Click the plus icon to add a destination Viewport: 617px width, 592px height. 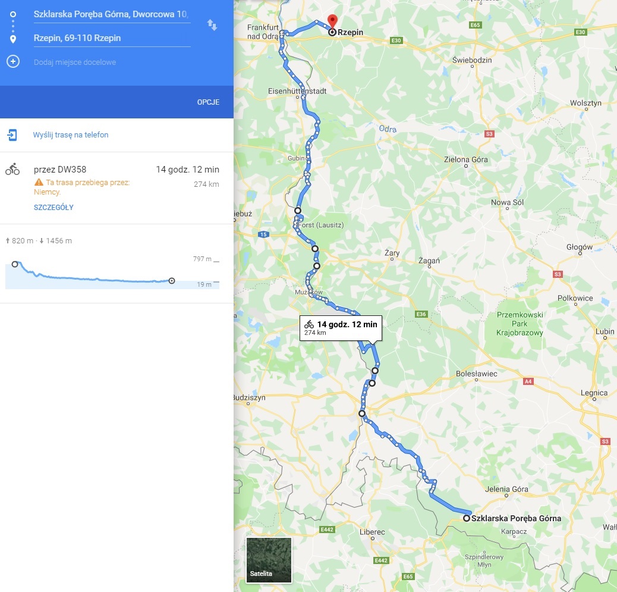tap(13, 62)
